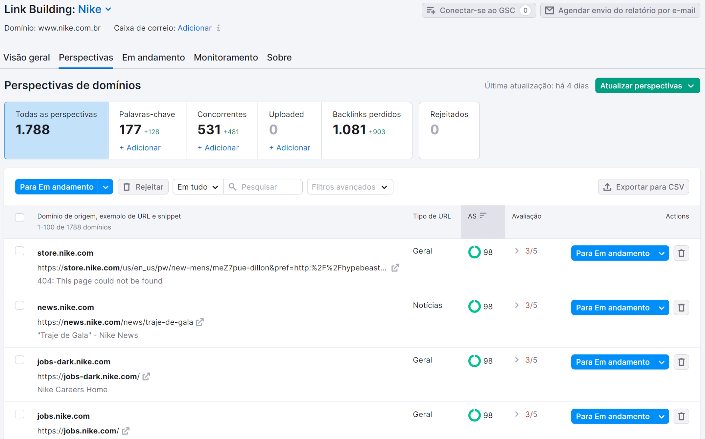This screenshot has width=705, height=439.
Task: Click the search magnifier icon
Action: [x=232, y=187]
